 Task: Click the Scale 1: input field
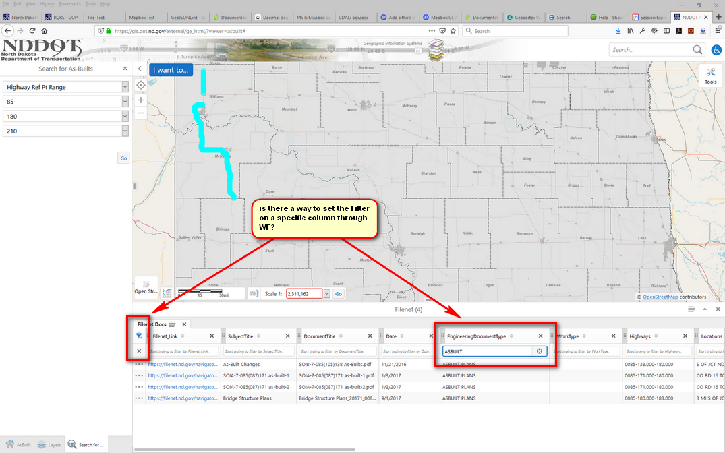tap(303, 293)
